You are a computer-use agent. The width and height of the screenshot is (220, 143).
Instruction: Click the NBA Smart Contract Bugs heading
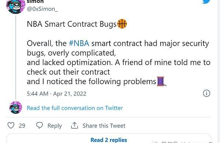[72, 24]
